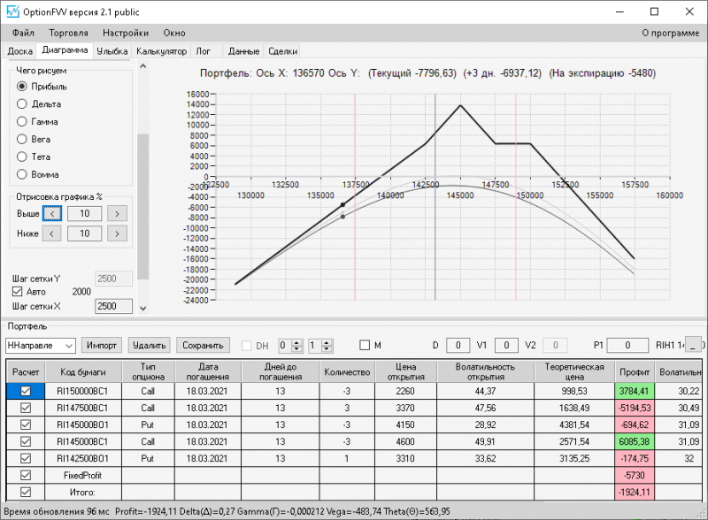Open the ННаправле portfolio dropdown
The image size is (708, 520).
click(x=69, y=345)
